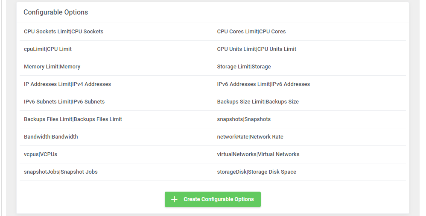Select the Configurable Options panel heading
The width and height of the screenshot is (426, 216).
[x=55, y=12]
